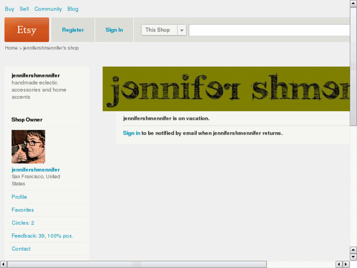Click the 'handmade eclectic accessories' shop description
The height and width of the screenshot is (268, 357).
coord(39,89)
